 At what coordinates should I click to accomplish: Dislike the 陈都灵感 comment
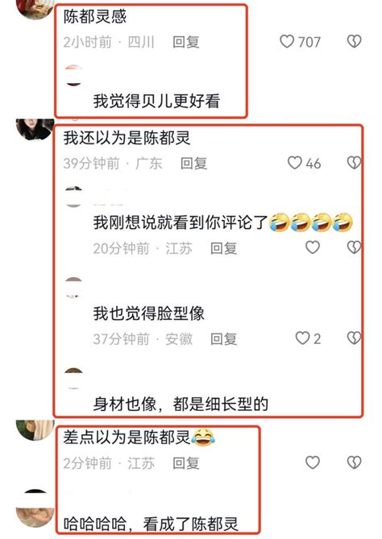click(354, 42)
